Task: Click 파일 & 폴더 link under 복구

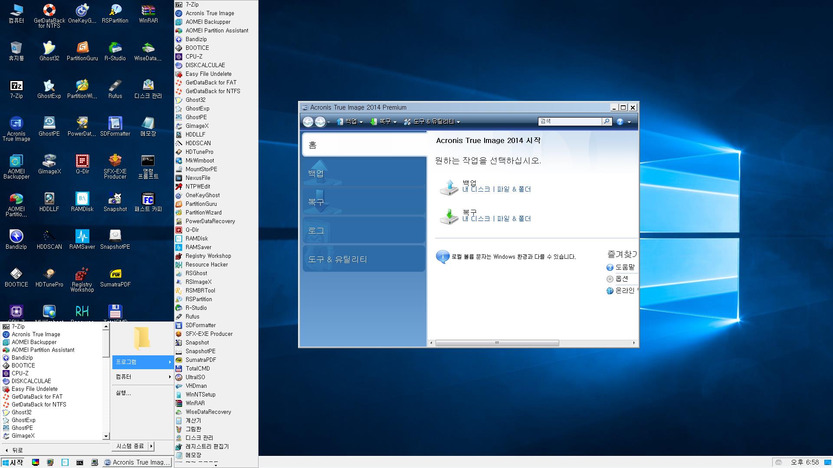Action: coord(514,219)
